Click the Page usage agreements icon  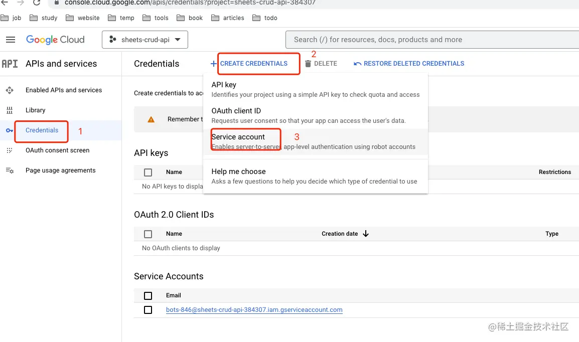pos(10,170)
